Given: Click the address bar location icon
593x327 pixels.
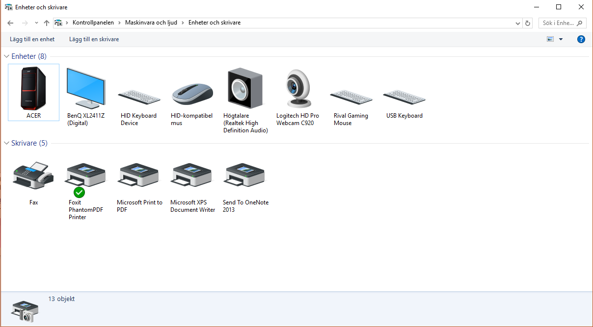Looking at the screenshot, I should (58, 23).
